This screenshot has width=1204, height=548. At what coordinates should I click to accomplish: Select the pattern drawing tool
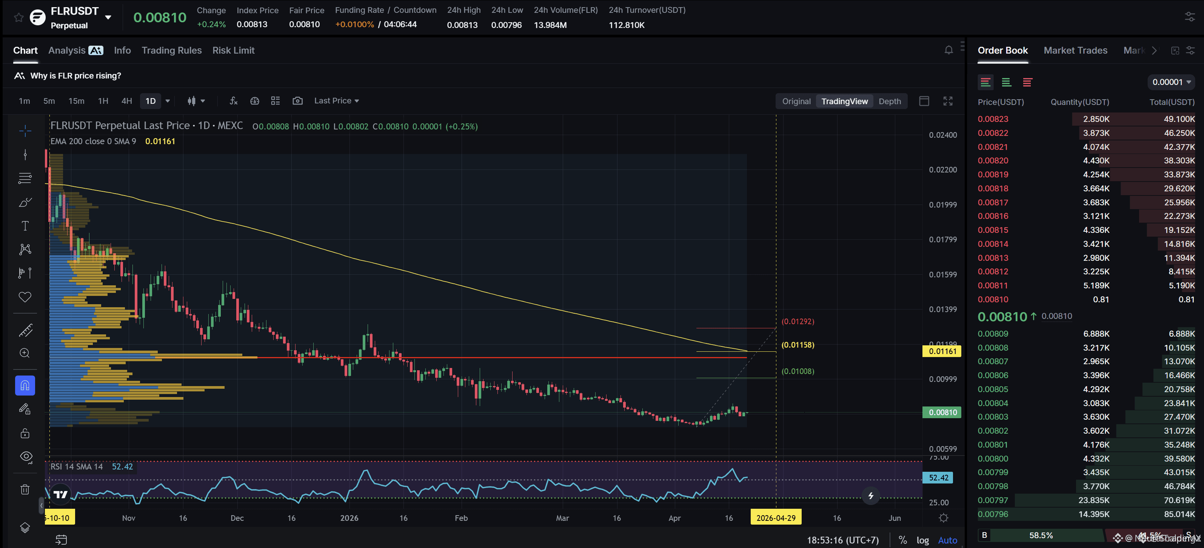click(x=25, y=249)
